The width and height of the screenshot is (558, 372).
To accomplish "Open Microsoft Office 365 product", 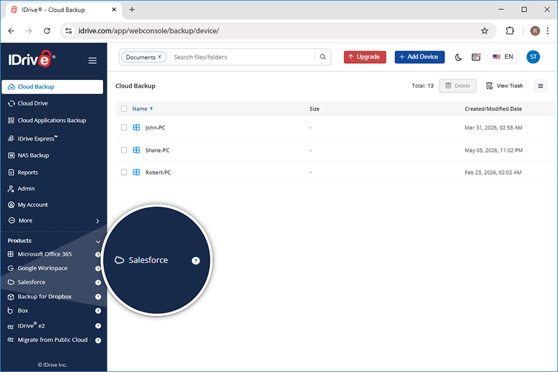I will click(45, 254).
